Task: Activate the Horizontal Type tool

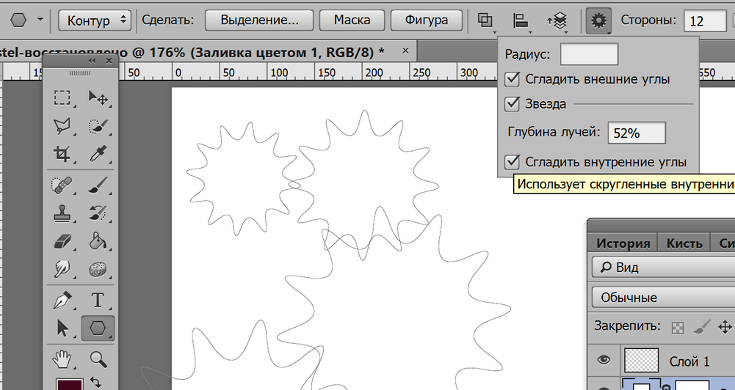Action: 98,300
